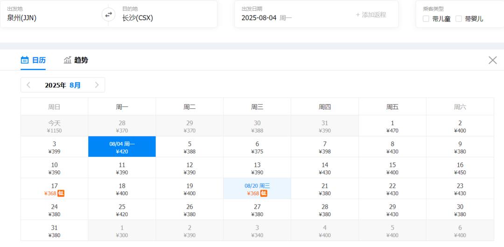Pick August 7 priced ¥398
The height and width of the screenshot is (247, 504).
point(325,147)
